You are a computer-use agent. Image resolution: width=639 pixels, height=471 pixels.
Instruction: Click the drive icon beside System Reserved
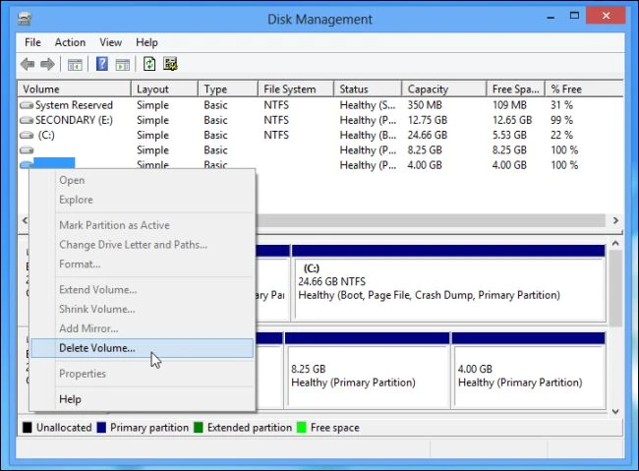[x=27, y=105]
